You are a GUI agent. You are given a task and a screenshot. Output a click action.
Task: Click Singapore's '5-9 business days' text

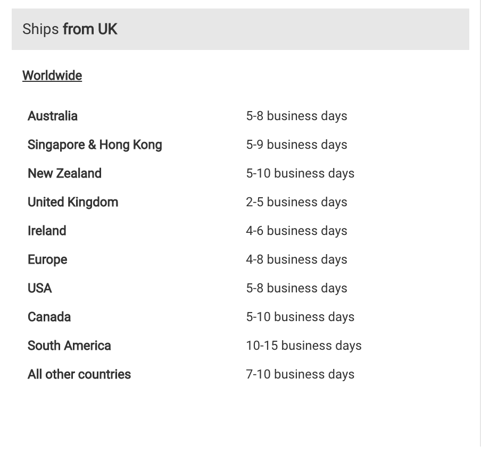point(296,145)
